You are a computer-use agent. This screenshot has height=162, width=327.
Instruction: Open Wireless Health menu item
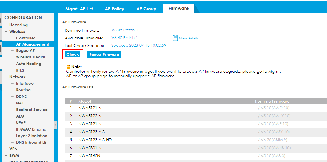pyautogui.click(x=30, y=57)
